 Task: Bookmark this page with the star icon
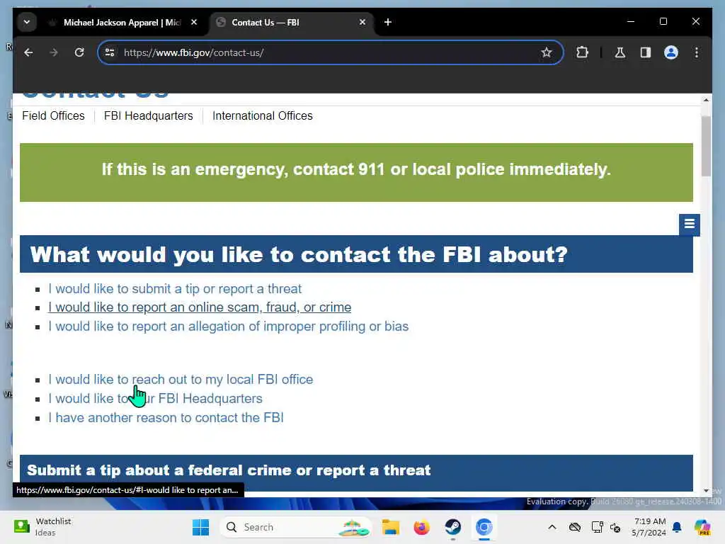(x=547, y=52)
